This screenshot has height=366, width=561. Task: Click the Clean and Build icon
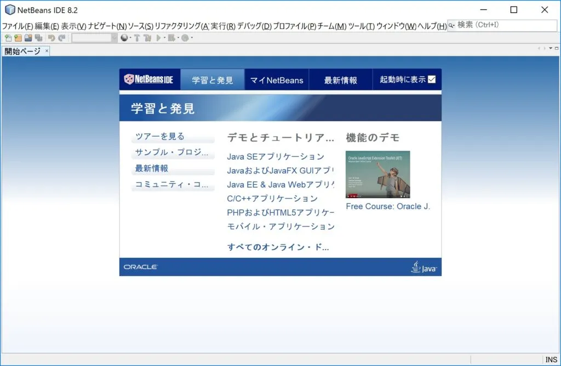(x=147, y=38)
